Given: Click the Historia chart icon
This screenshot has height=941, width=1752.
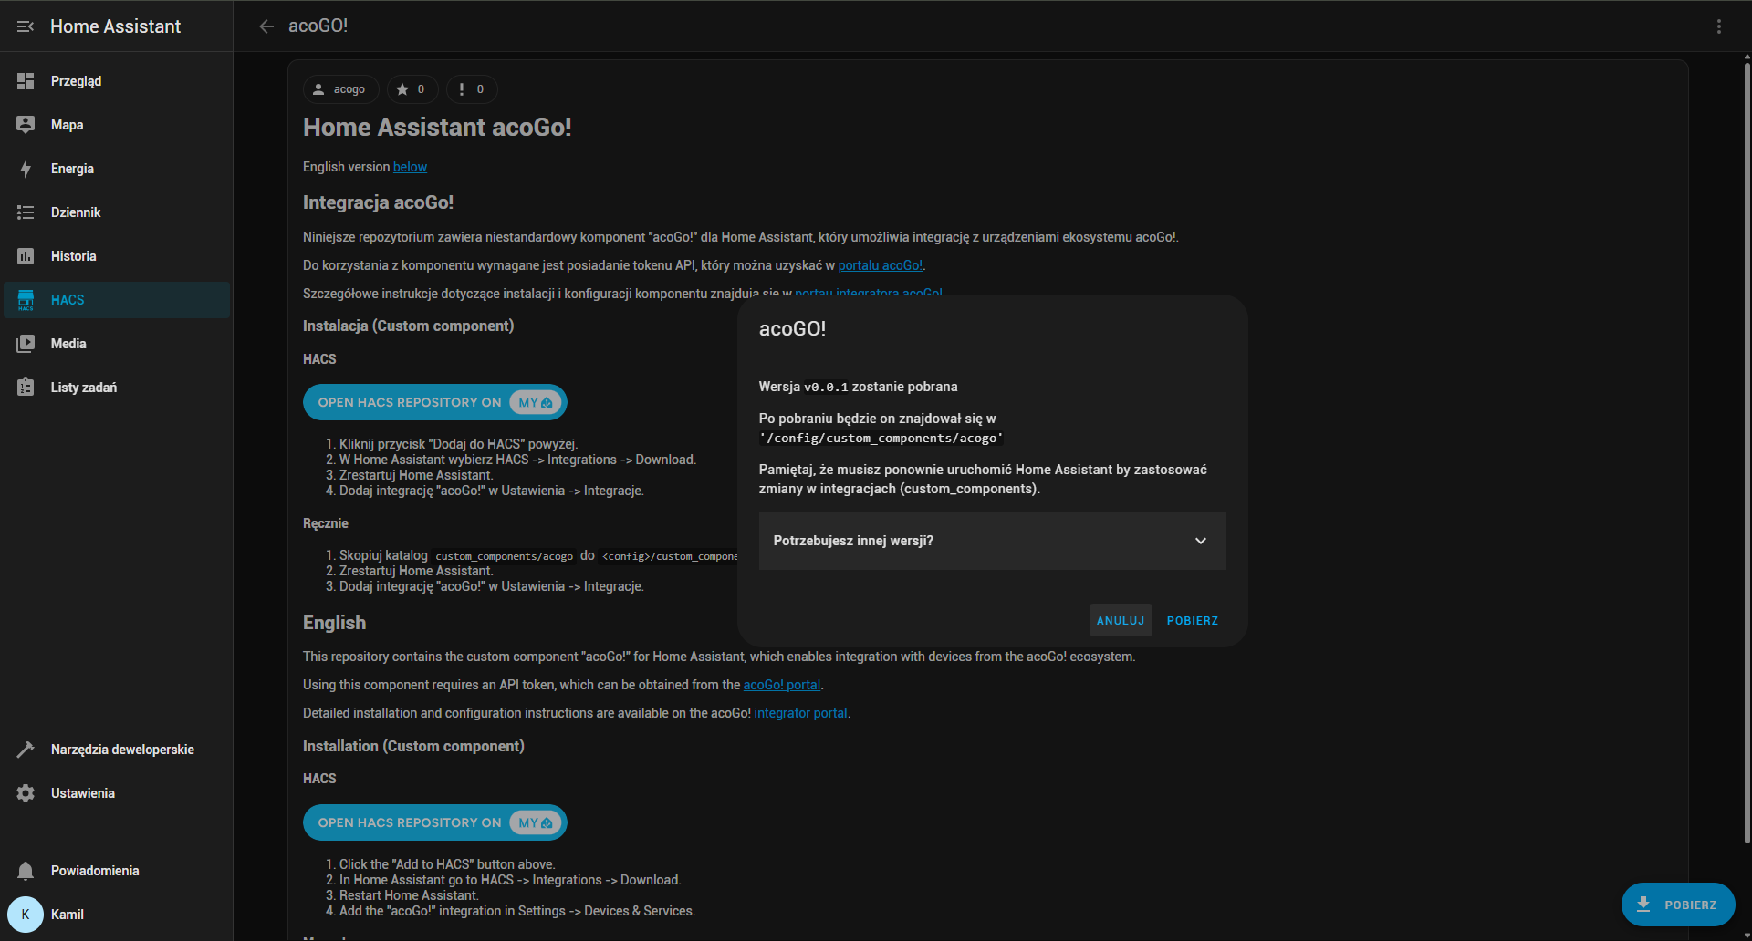Looking at the screenshot, I should coord(26,256).
